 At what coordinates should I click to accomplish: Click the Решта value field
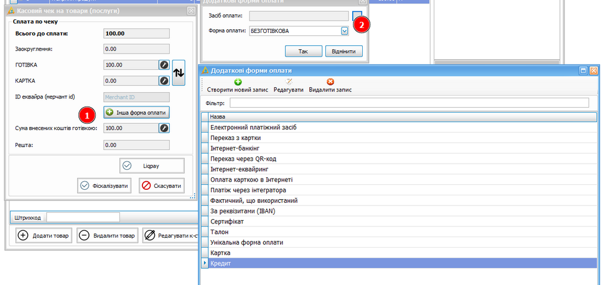coord(137,145)
